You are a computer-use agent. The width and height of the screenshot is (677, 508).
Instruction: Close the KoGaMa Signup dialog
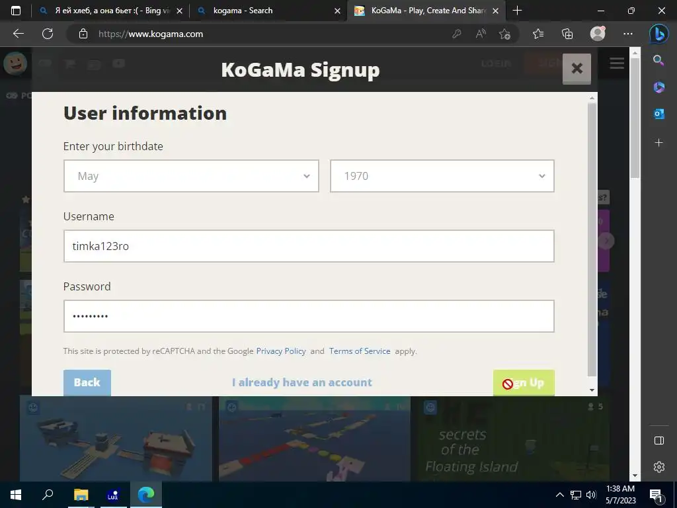[577, 69]
